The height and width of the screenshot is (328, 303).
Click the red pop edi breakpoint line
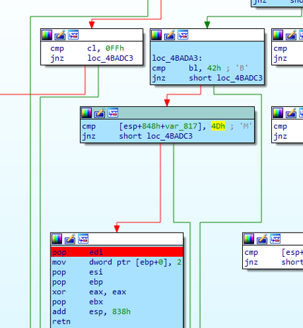coord(117,252)
